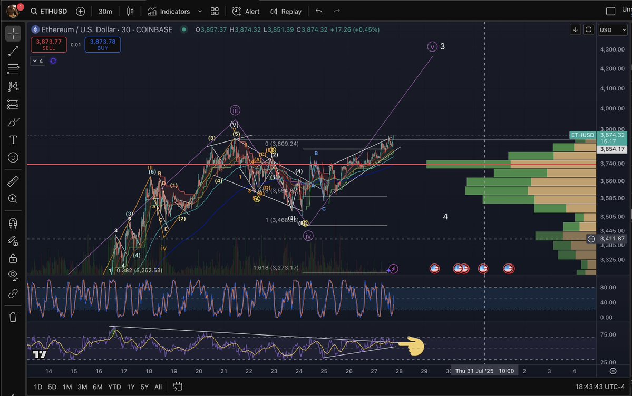Create an Alert
The image size is (632, 396).
coord(246,11)
